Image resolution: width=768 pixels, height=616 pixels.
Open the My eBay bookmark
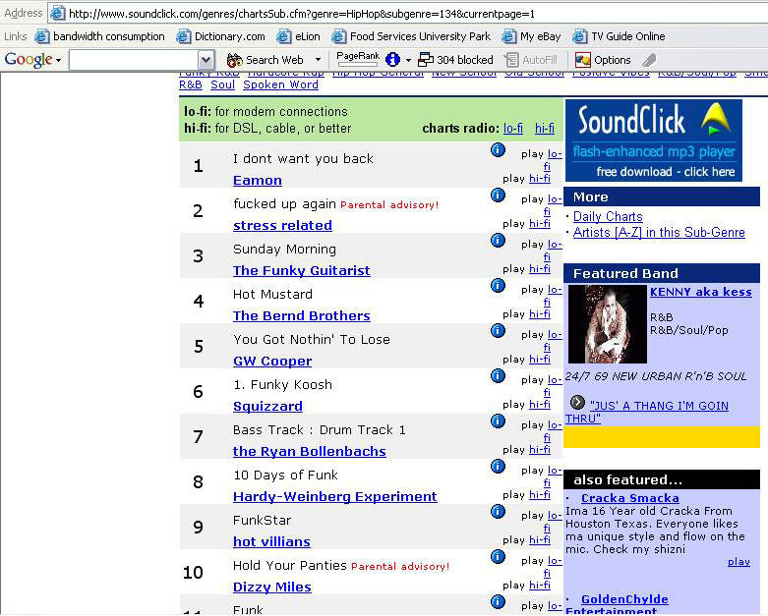pyautogui.click(x=531, y=36)
